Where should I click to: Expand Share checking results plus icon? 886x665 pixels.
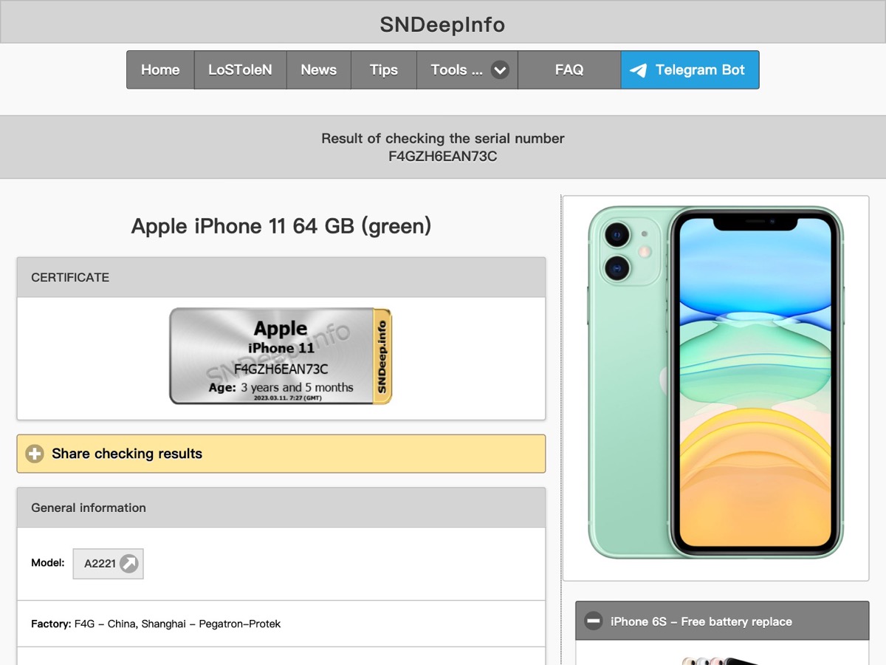(x=35, y=454)
